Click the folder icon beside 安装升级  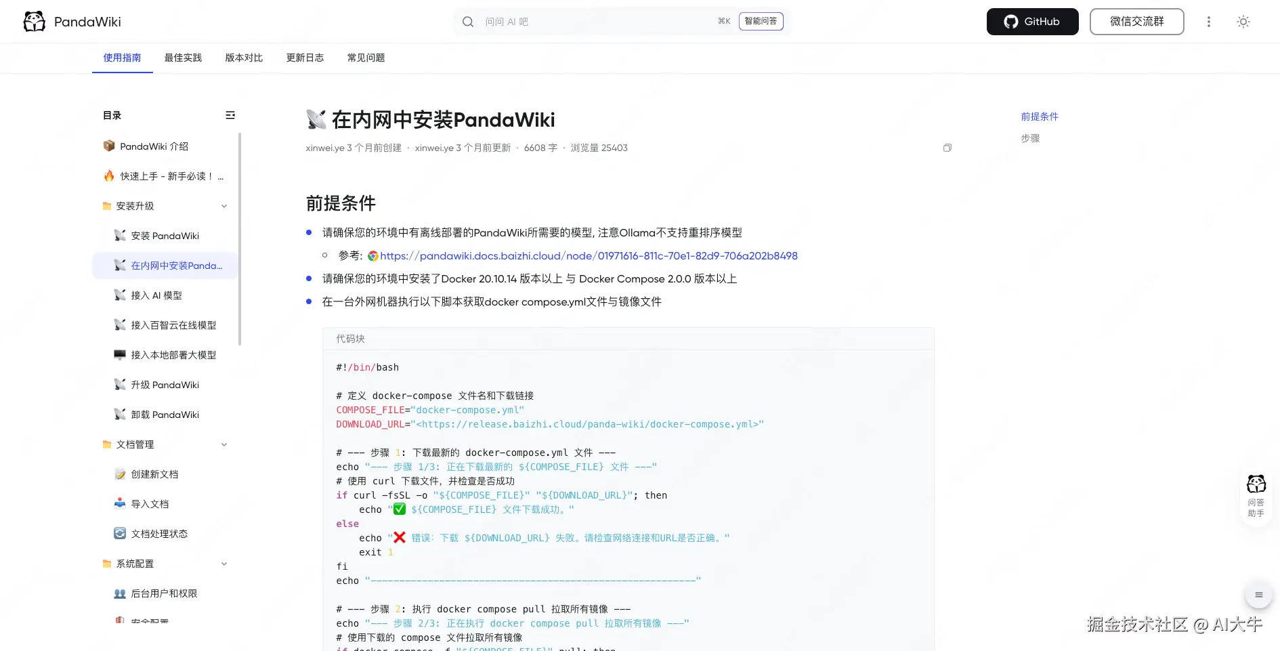[107, 206]
